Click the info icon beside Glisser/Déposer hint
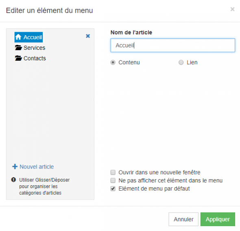The width and height of the screenshot is (240, 231). (13, 180)
